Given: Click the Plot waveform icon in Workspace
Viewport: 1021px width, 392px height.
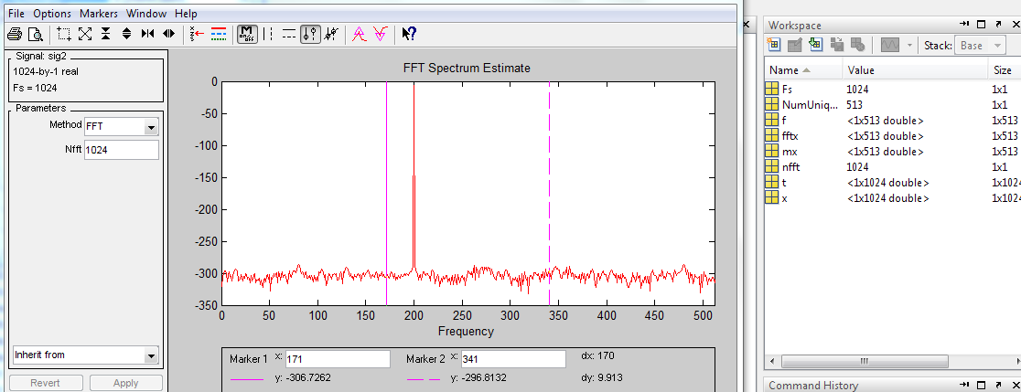Looking at the screenshot, I should coord(890,45).
